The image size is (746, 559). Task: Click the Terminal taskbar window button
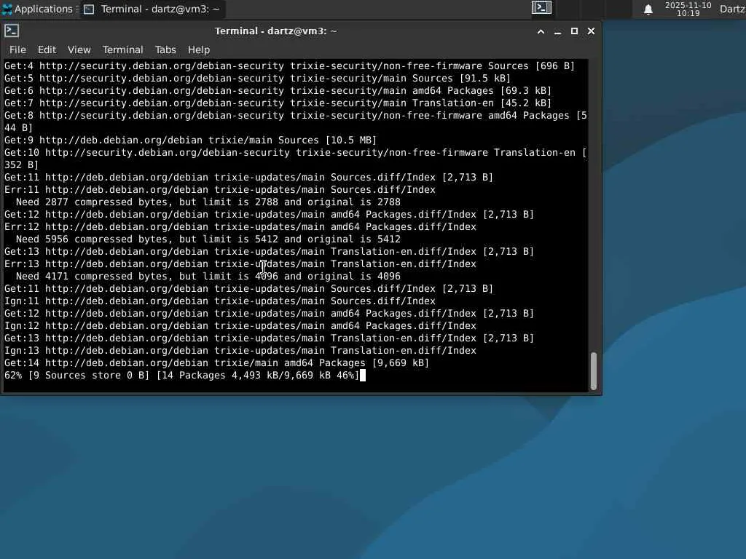pyautogui.click(x=152, y=9)
